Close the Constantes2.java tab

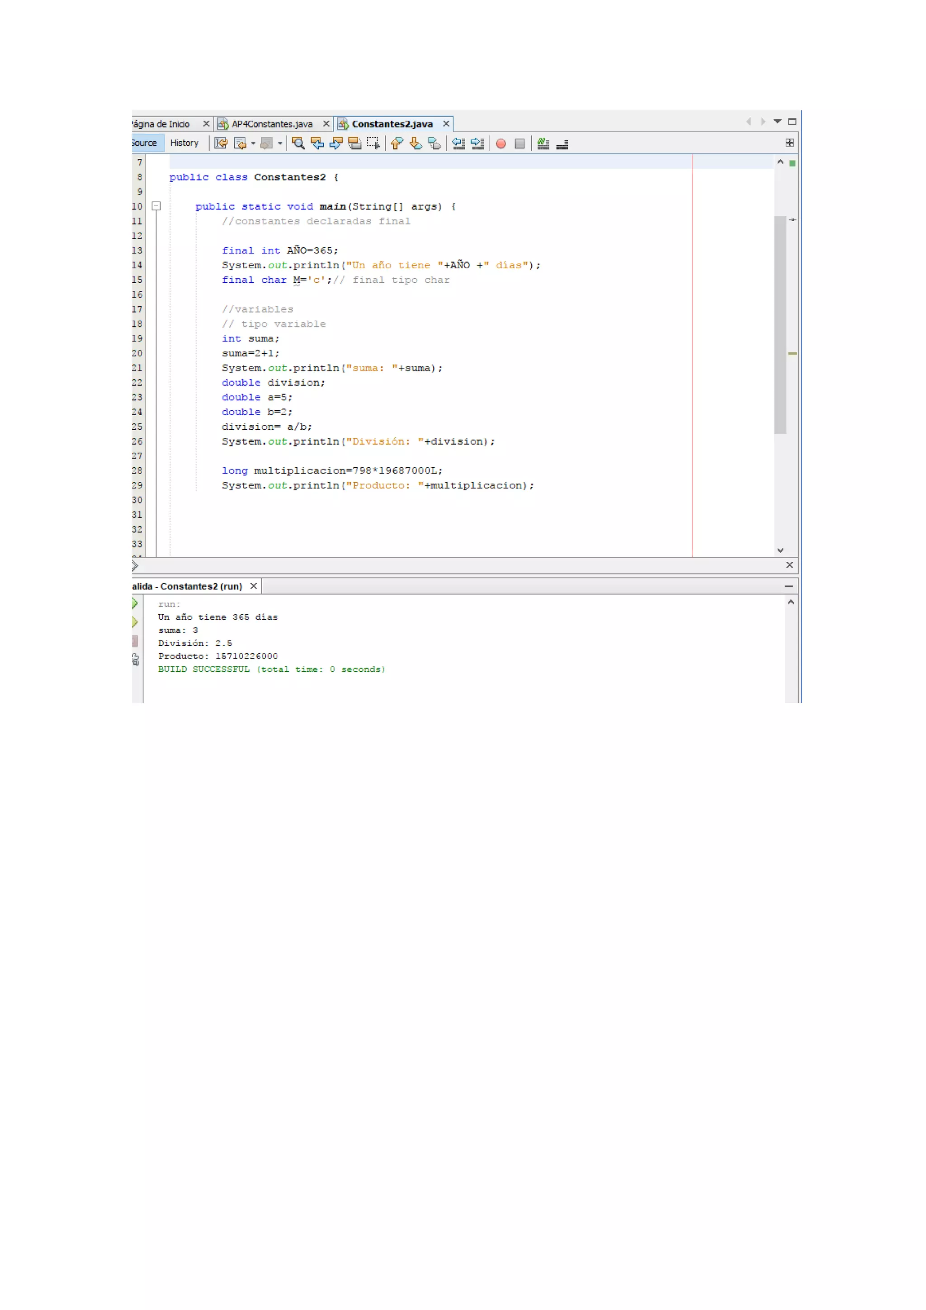(446, 124)
